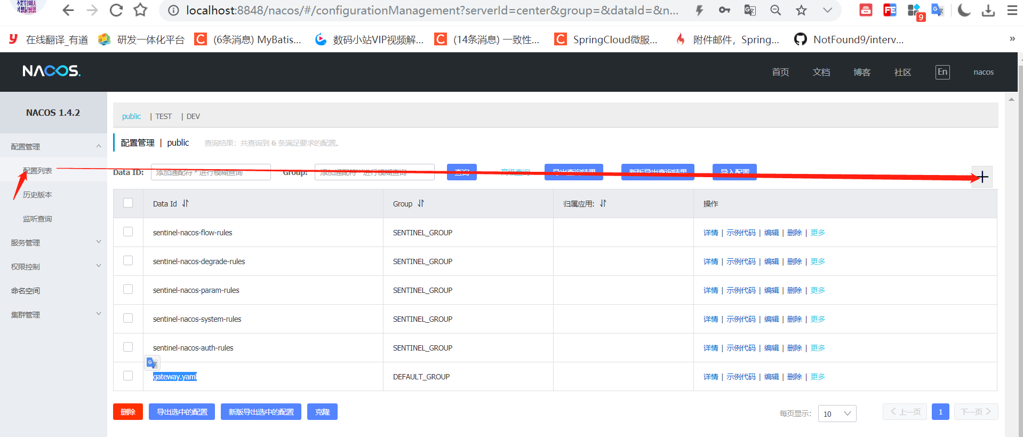Open 在线翻译_有道 bookmark

point(48,39)
